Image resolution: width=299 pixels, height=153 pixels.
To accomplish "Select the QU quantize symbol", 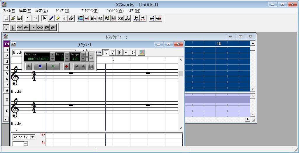I will click(53, 27).
